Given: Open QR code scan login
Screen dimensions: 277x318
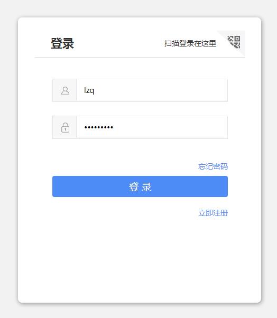Looking at the screenshot, I should pyautogui.click(x=234, y=42).
